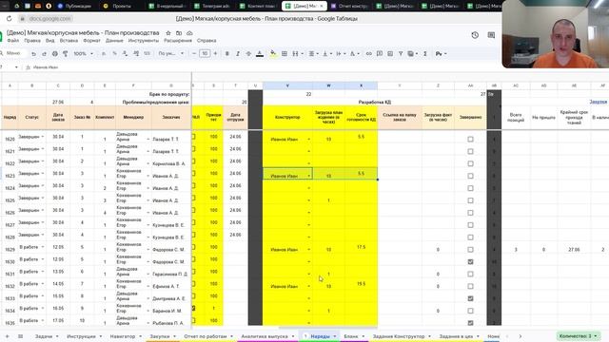Image resolution: width=609 pixels, height=342 pixels.
Task: Open the borders tool
Action: 285,53
